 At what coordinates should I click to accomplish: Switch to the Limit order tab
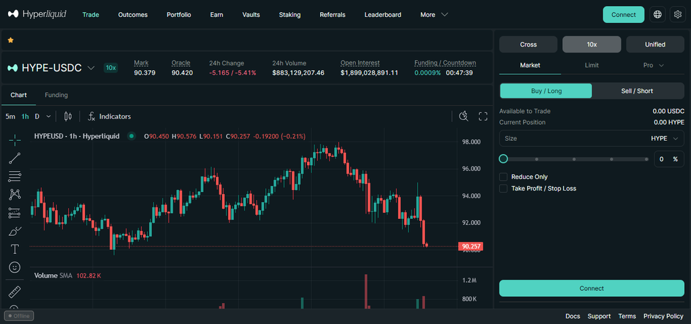coord(592,65)
